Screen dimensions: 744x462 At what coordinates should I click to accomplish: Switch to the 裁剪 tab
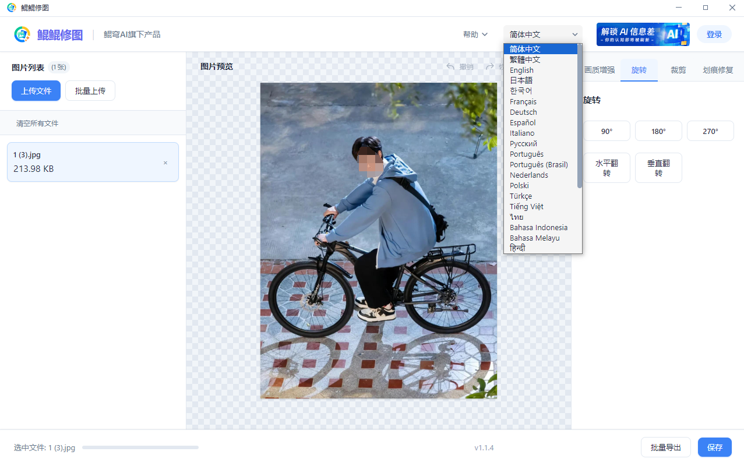(x=678, y=70)
